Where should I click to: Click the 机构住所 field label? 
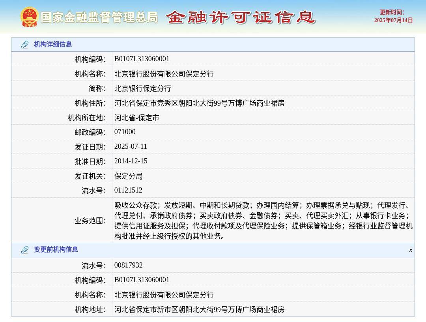(x=90, y=103)
